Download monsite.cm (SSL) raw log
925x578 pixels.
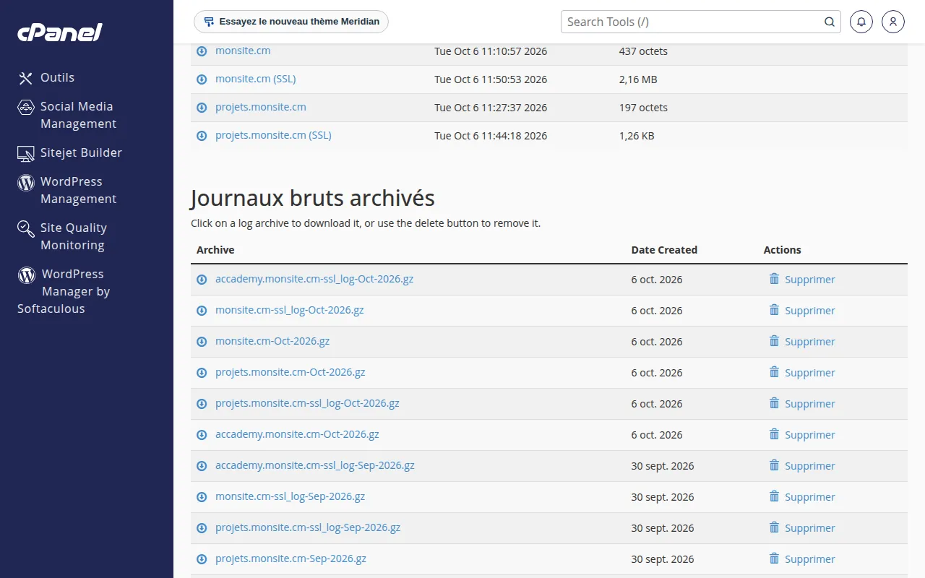coord(256,79)
